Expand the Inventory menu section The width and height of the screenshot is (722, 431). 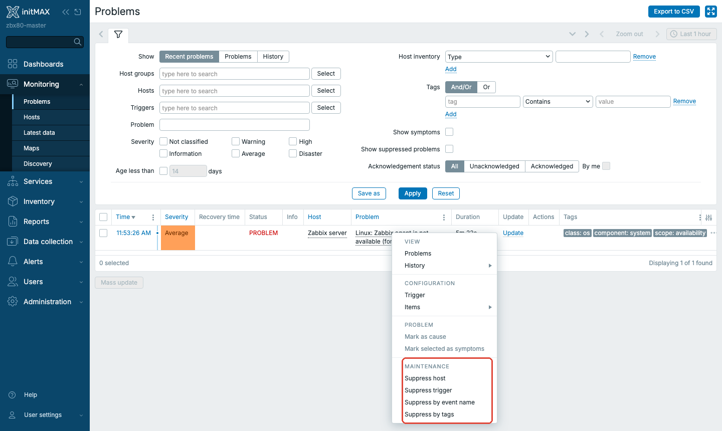[81, 201]
